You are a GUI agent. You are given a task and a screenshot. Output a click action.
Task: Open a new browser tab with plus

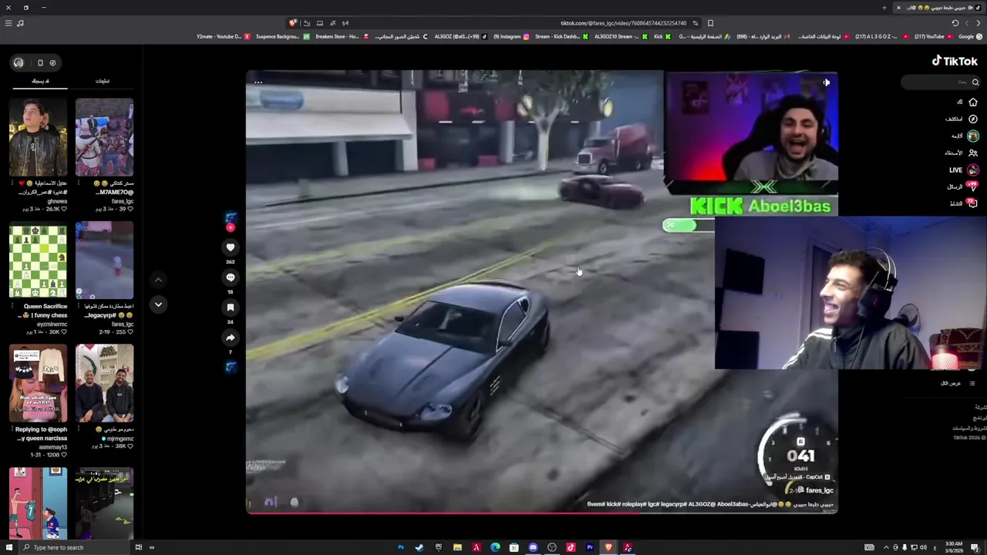click(x=884, y=8)
